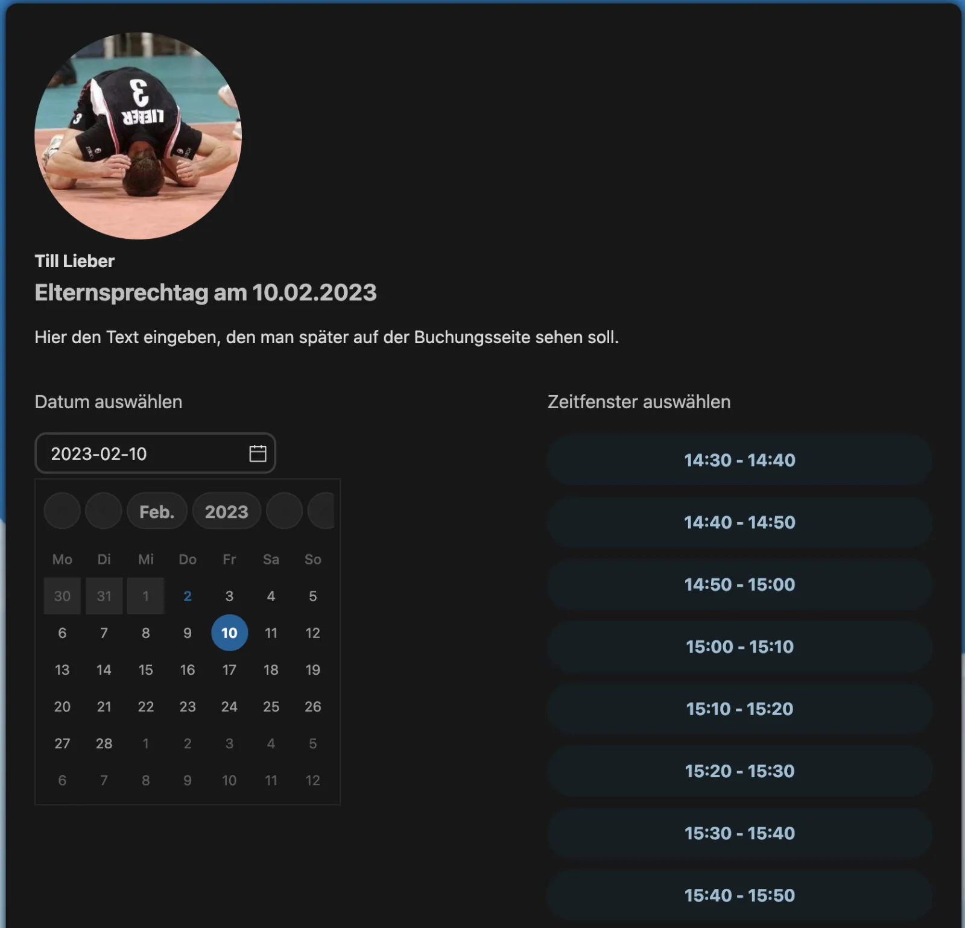Choose day 28 in the calendar

[x=104, y=743]
